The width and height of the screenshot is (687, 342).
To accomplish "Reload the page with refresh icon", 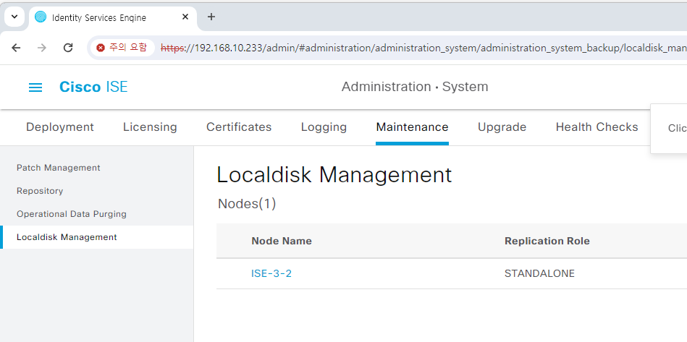I will (x=68, y=48).
